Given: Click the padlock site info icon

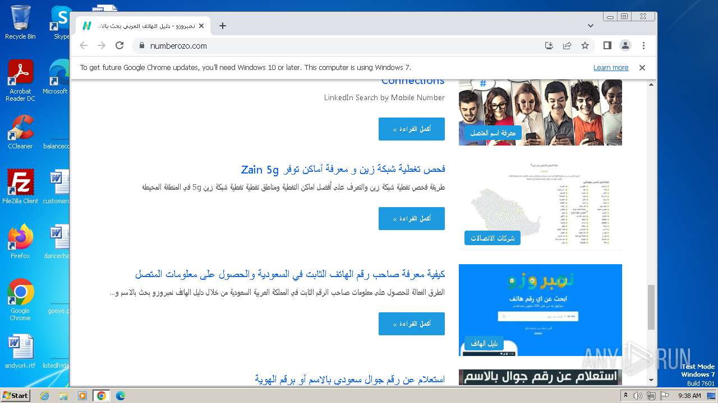Looking at the screenshot, I should [x=141, y=46].
